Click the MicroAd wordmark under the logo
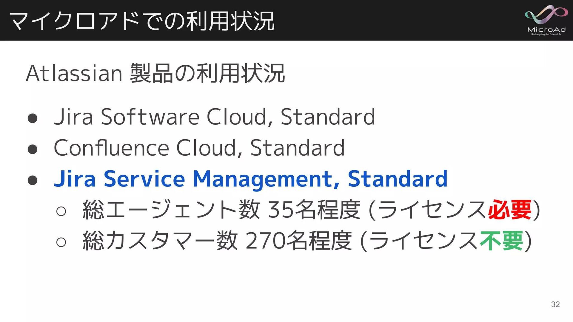This screenshot has width=573, height=322. click(546, 30)
